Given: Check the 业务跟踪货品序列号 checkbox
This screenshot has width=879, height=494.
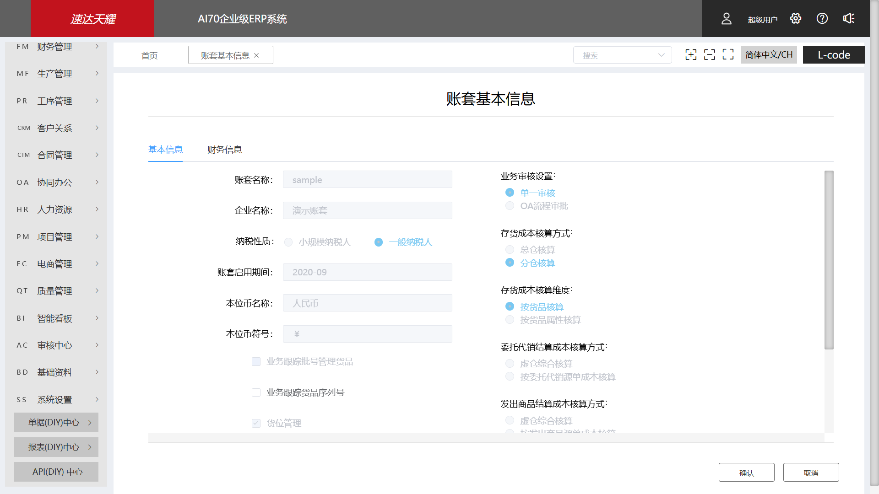Looking at the screenshot, I should (x=256, y=392).
